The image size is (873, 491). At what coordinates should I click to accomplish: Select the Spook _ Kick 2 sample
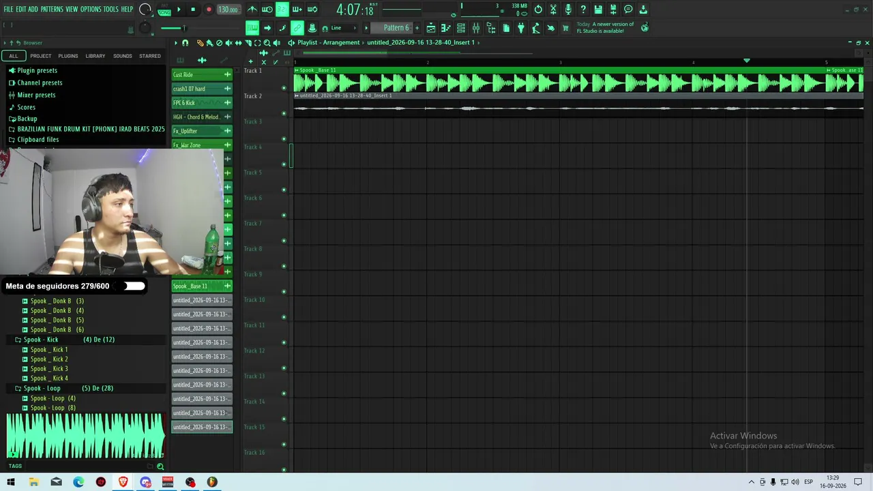tap(49, 359)
